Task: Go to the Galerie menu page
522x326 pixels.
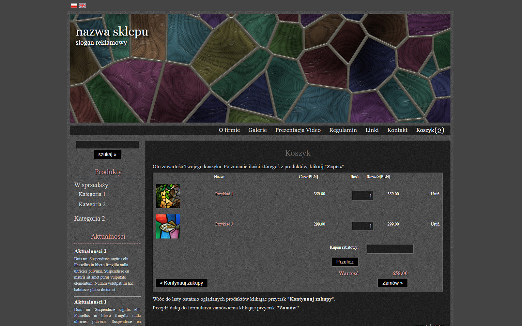Action: pos(257,130)
